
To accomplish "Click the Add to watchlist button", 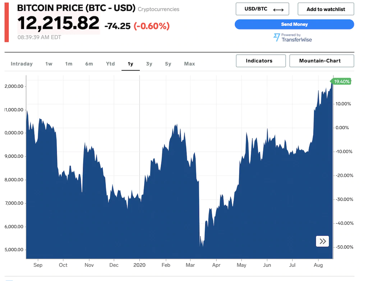I will (326, 9).
